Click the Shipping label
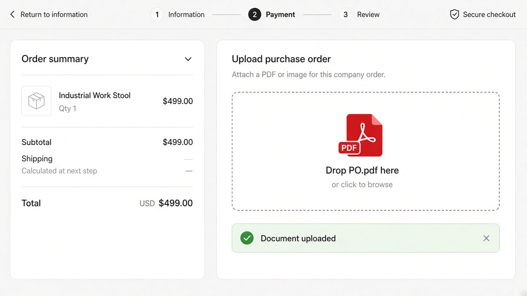This screenshot has height=296, width=527. click(x=37, y=159)
